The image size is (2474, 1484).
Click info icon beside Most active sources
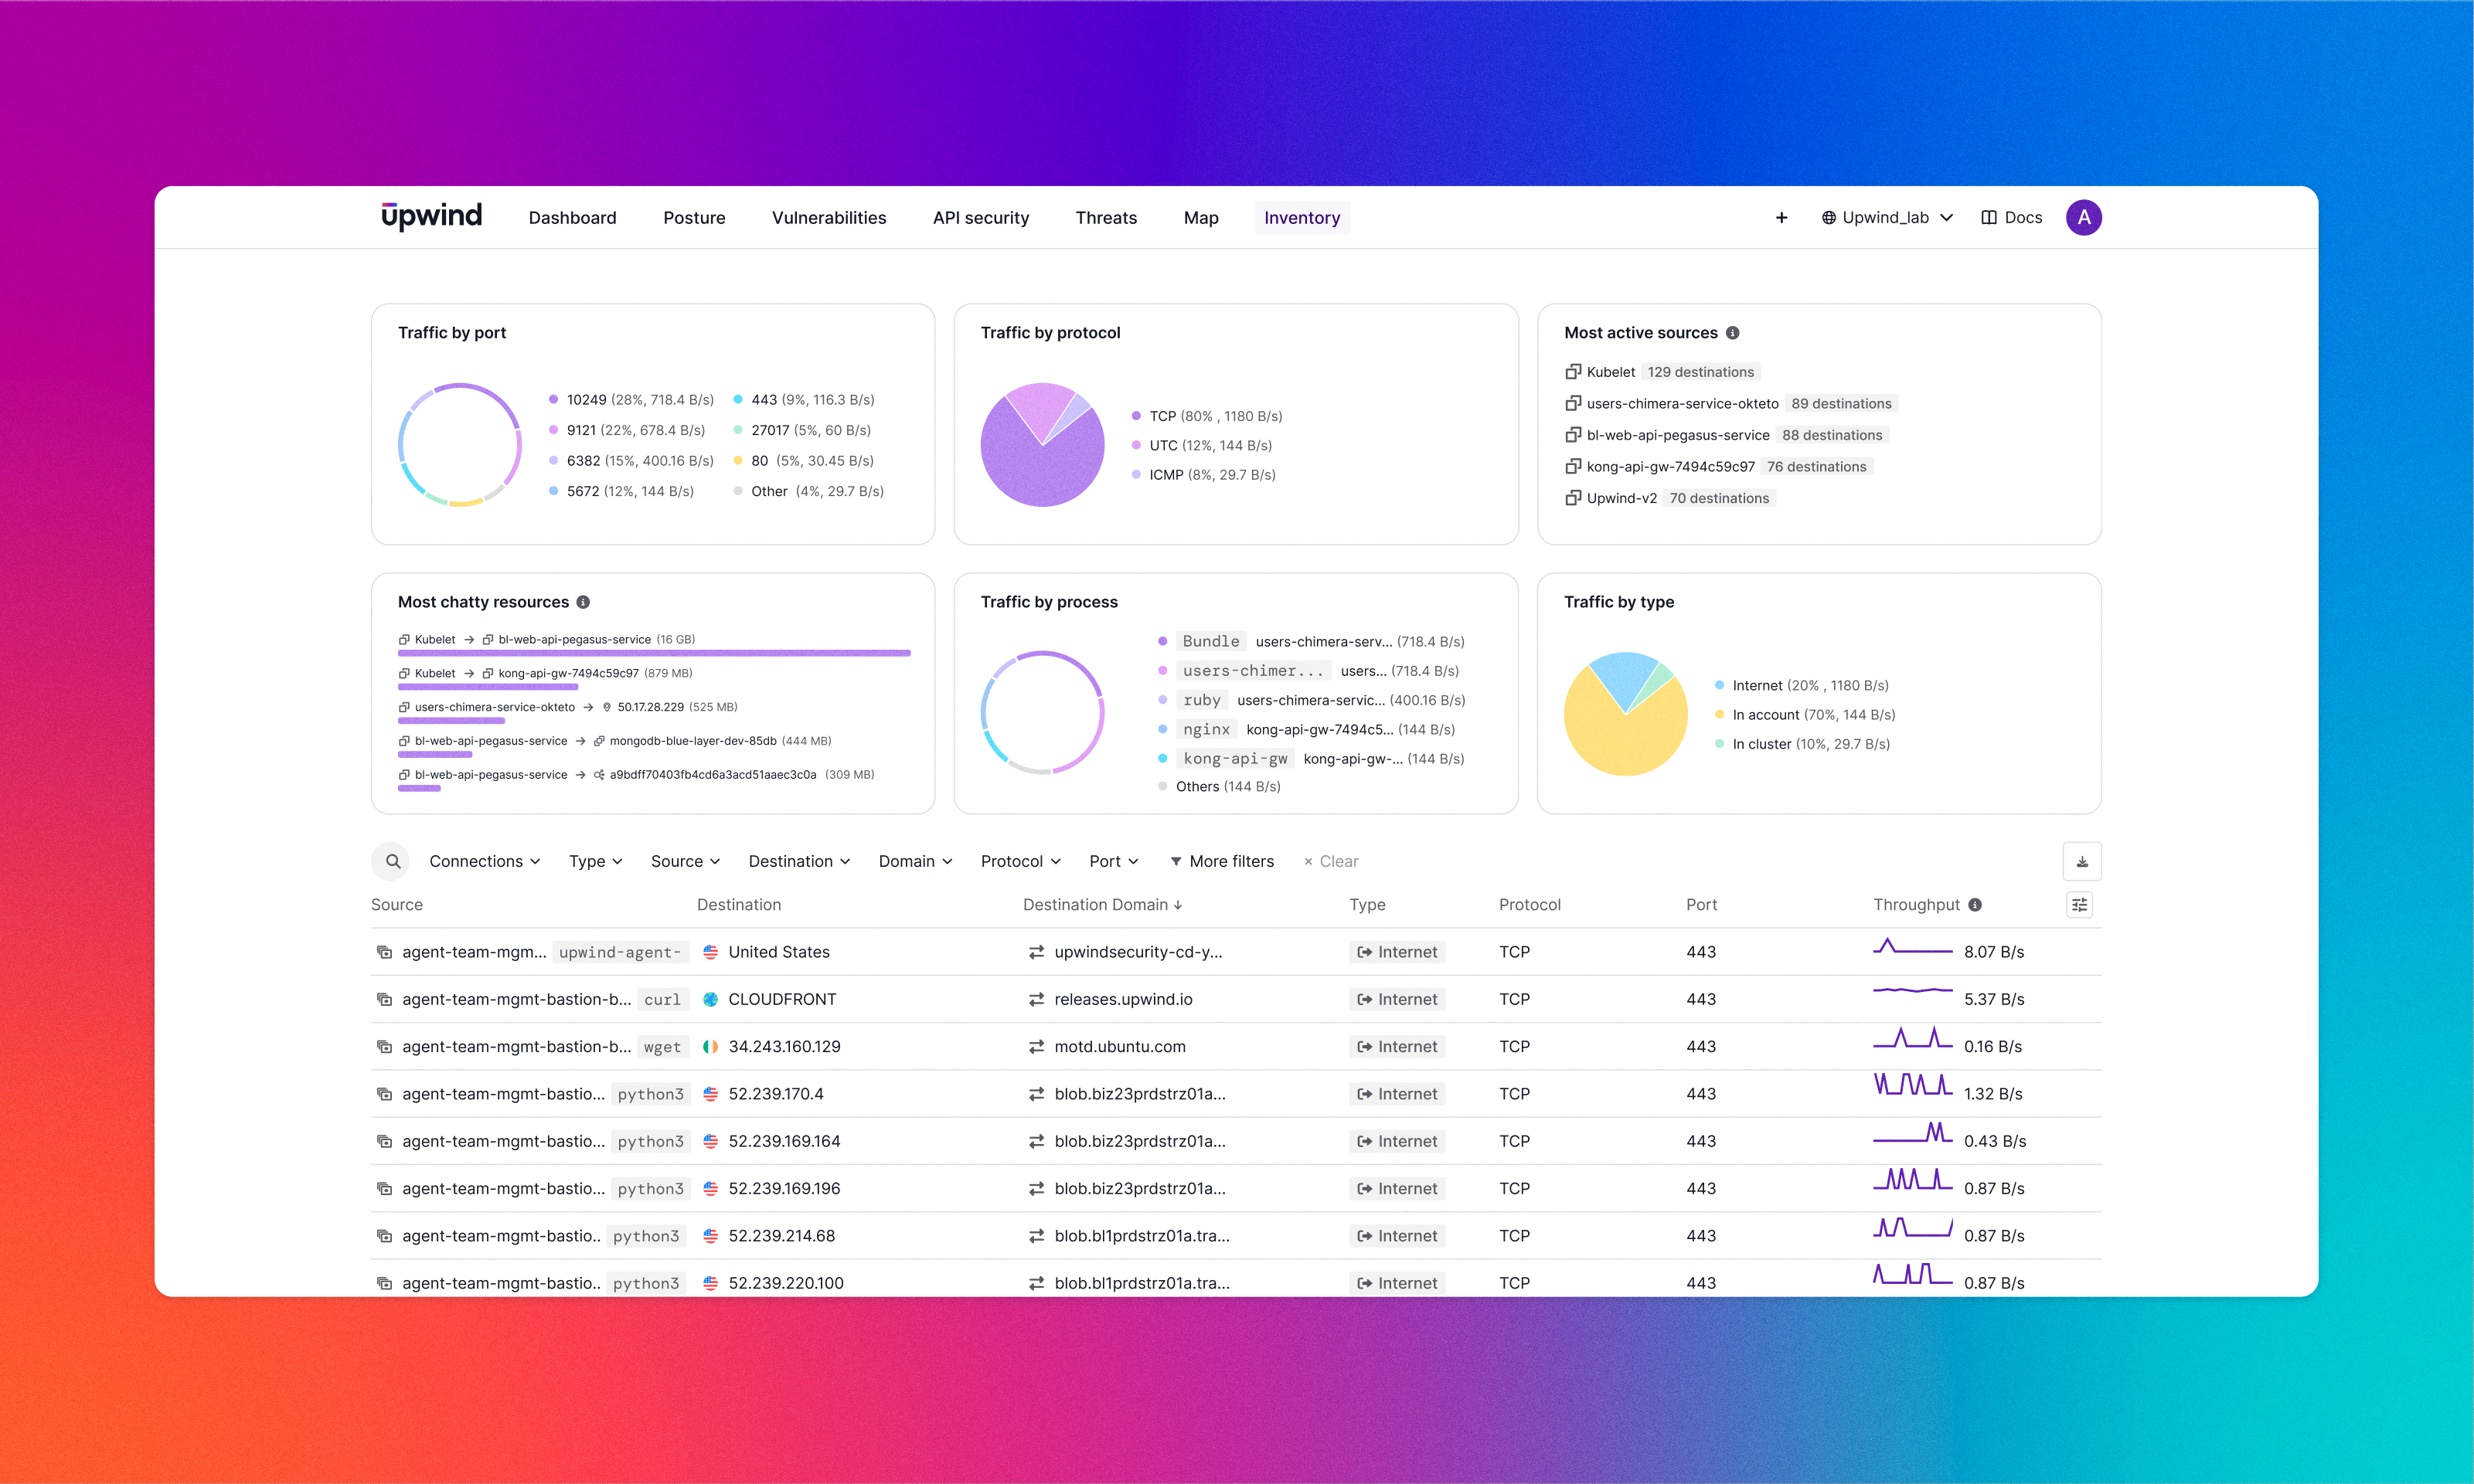pyautogui.click(x=1733, y=333)
